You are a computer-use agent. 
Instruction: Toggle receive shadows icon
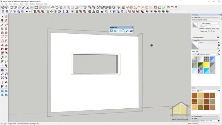tap(211, 31)
